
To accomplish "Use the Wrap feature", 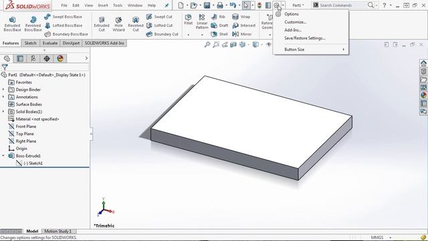I will coord(241,17).
